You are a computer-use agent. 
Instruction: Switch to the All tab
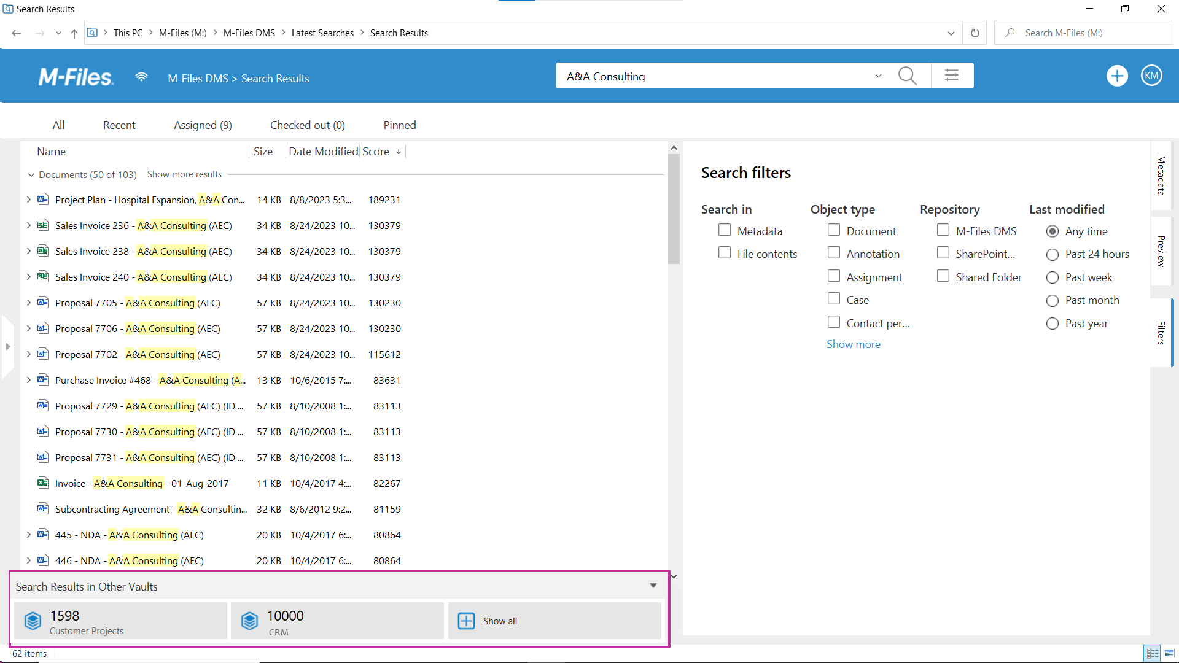[58, 125]
